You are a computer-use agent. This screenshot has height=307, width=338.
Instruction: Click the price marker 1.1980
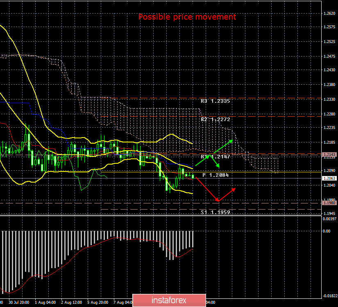[x=330, y=202]
